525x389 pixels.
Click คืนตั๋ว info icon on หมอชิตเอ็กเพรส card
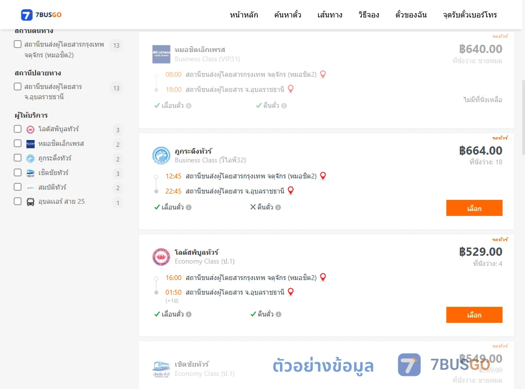[x=284, y=106]
